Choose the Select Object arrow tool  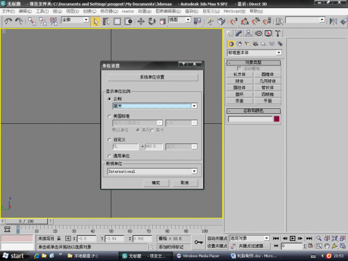pos(96,21)
